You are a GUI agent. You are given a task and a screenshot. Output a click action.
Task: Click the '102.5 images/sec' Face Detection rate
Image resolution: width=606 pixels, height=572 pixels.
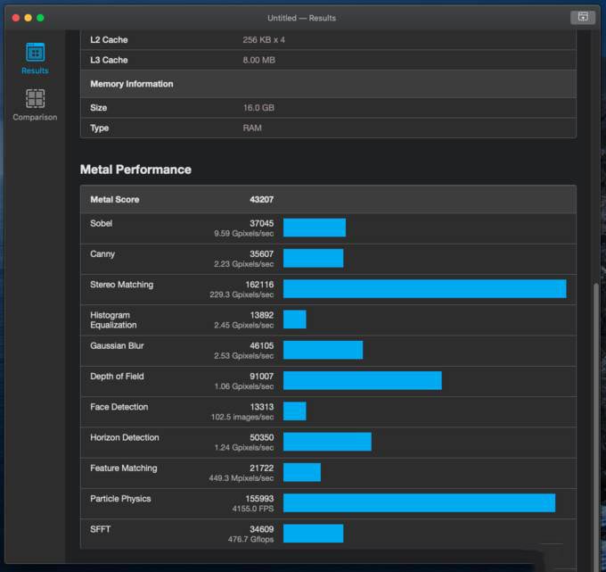click(242, 417)
